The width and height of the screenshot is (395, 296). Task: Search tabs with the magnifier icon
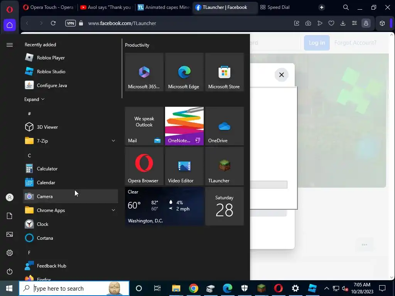coord(346,7)
